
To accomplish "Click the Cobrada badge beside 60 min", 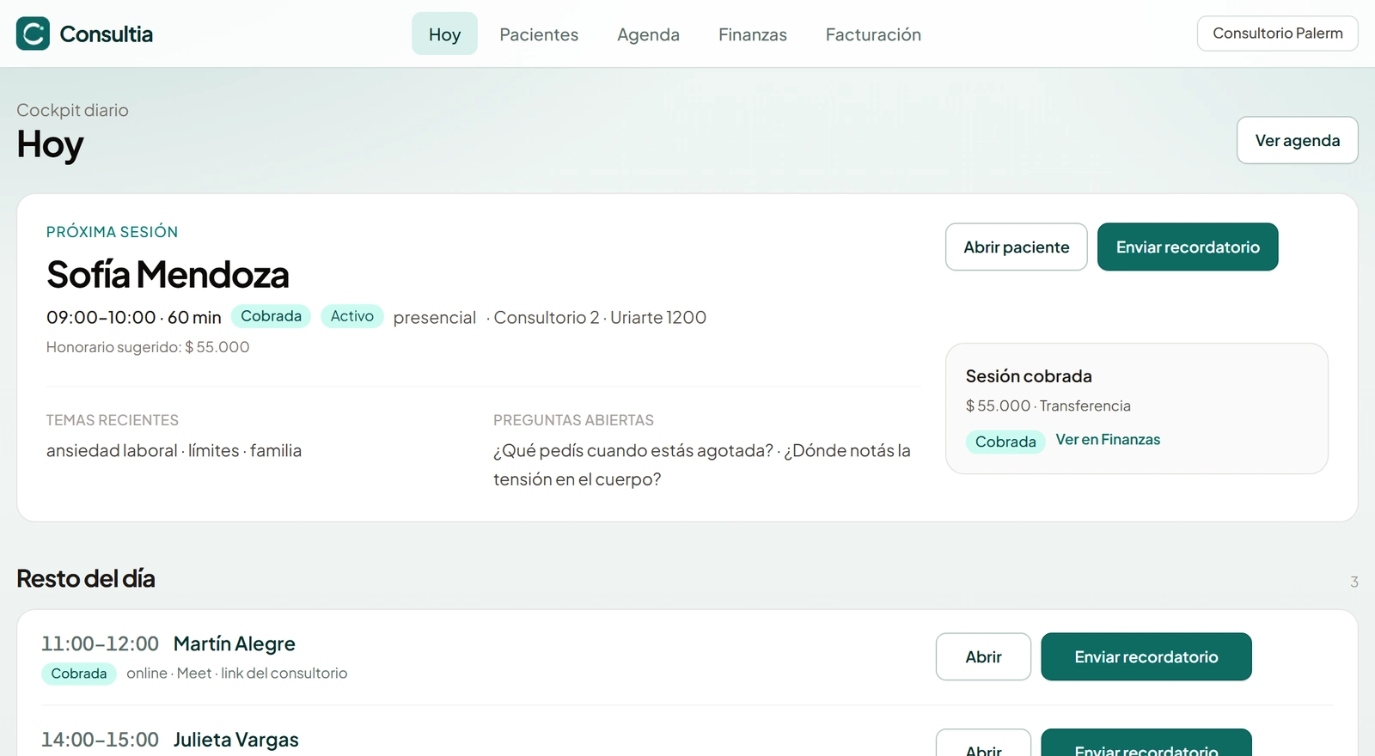I will (x=271, y=316).
